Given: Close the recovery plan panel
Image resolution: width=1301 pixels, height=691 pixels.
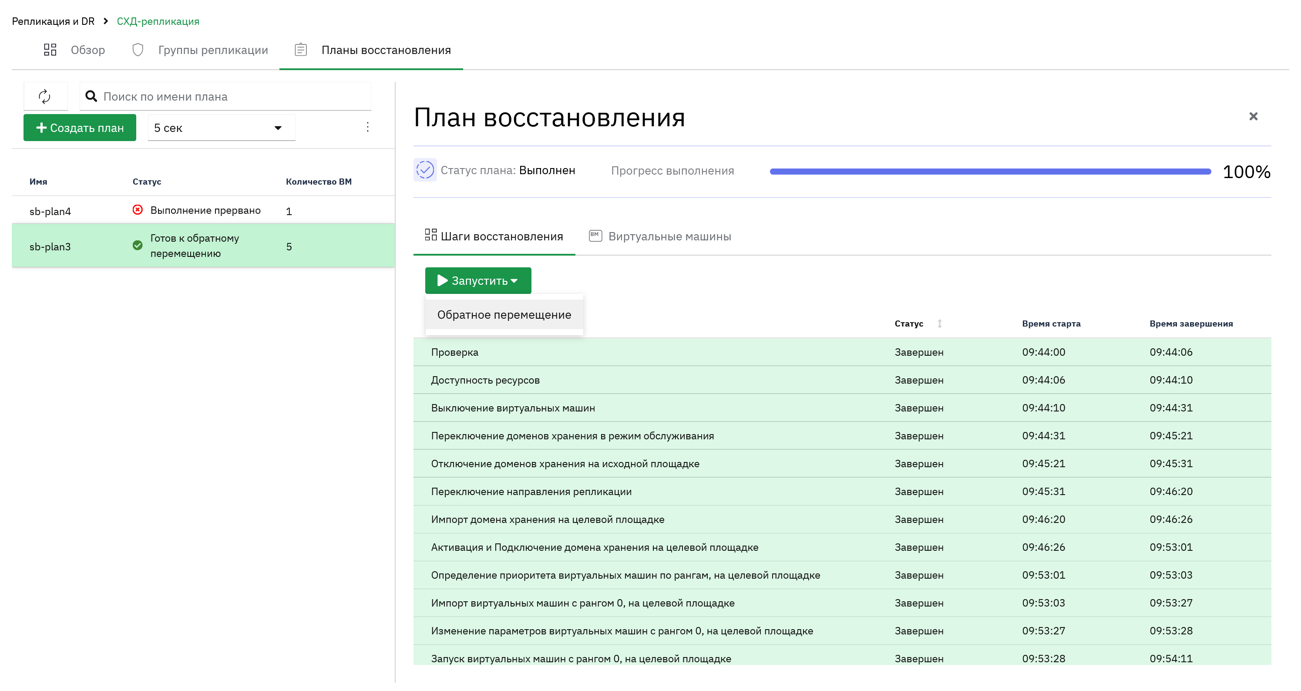Looking at the screenshot, I should 1253,117.
